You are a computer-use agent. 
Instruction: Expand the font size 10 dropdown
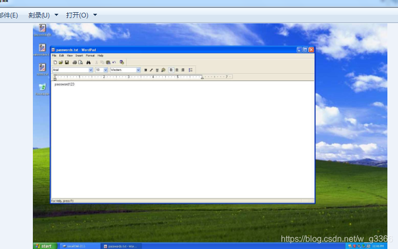105,70
